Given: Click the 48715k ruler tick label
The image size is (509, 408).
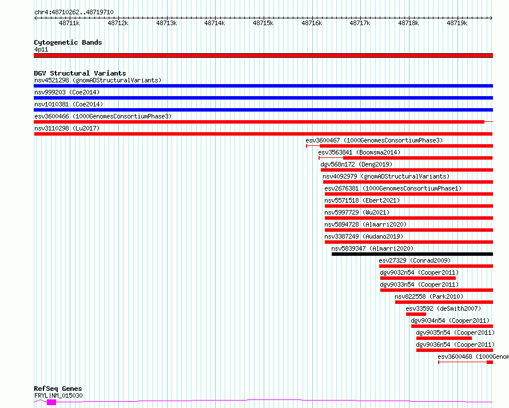Looking at the screenshot, I should (x=263, y=23).
